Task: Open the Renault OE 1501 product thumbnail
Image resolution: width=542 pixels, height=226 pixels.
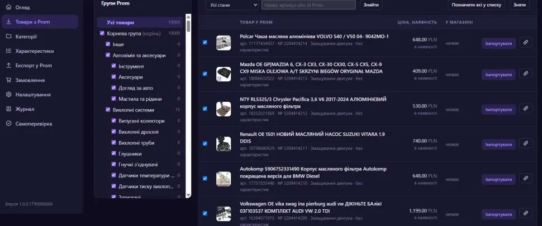Action: (224, 144)
